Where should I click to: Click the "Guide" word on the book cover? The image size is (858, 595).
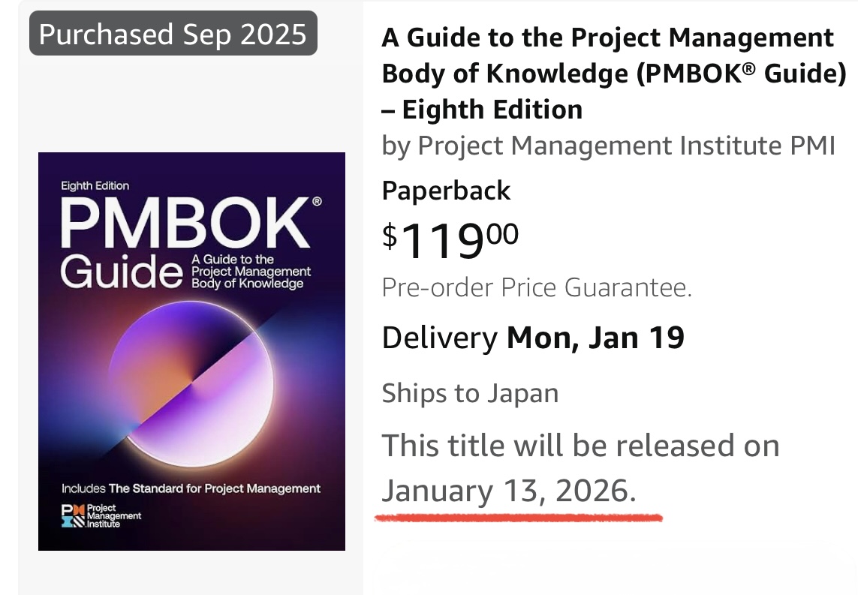click(122, 273)
